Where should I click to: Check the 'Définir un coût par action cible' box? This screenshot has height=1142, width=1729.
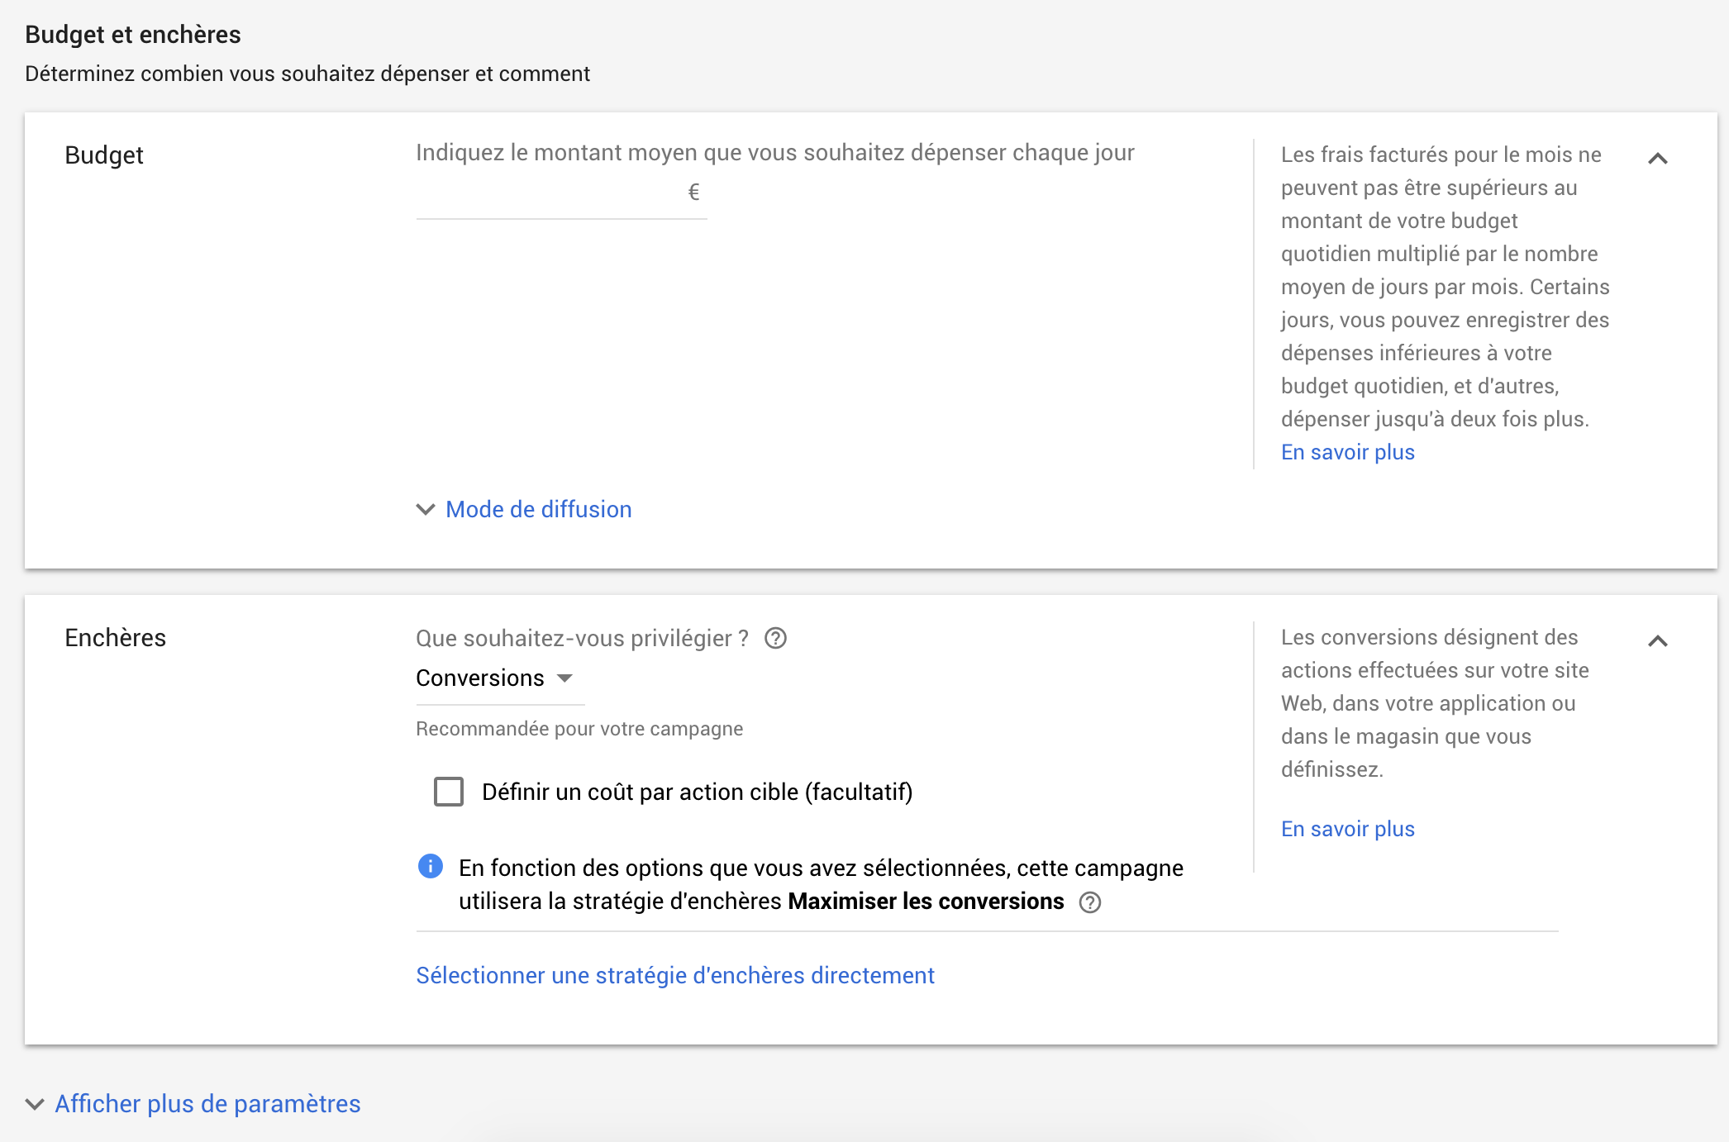click(x=449, y=792)
